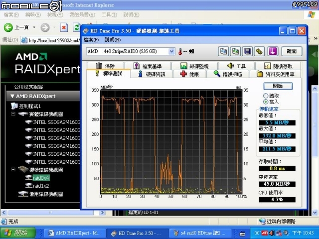Image resolution: width=319 pixels, height=239 pixels.
Task: Switch to the 清除 (Erase) tab
Action: (x=105, y=66)
